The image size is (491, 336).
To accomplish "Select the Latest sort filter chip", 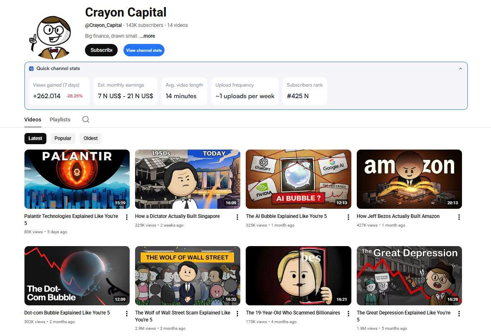I will (35, 138).
